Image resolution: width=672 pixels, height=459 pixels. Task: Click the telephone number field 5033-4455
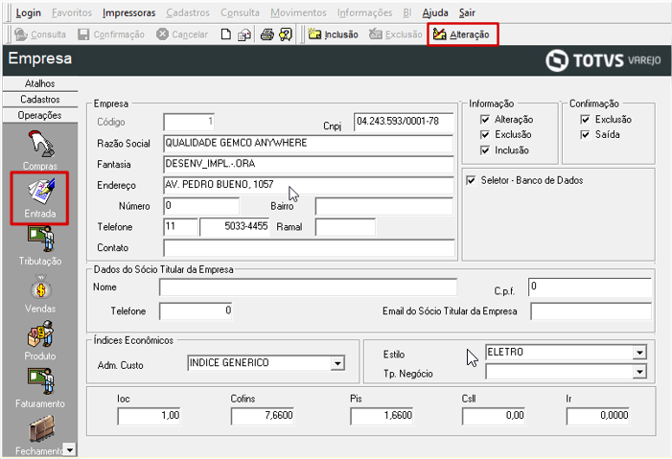click(x=235, y=227)
